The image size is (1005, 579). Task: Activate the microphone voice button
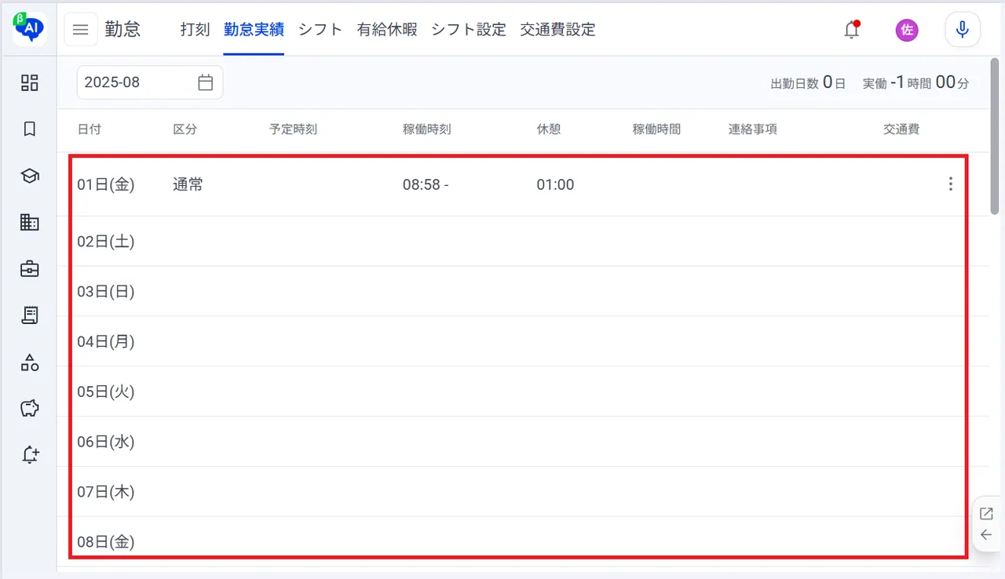[962, 30]
